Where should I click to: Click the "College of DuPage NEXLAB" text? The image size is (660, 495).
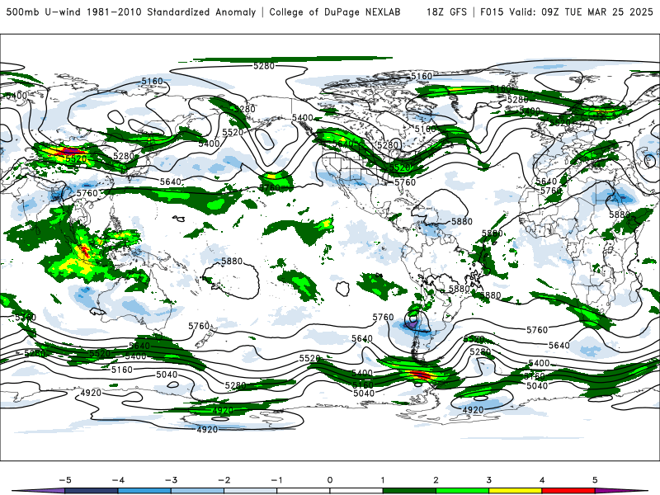335,12
